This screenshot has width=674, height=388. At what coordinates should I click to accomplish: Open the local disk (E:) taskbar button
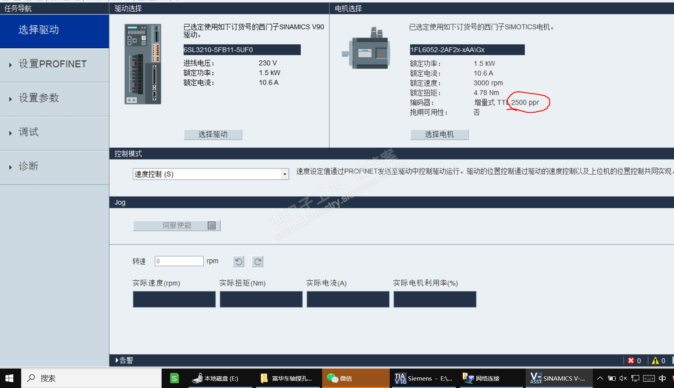click(221, 378)
